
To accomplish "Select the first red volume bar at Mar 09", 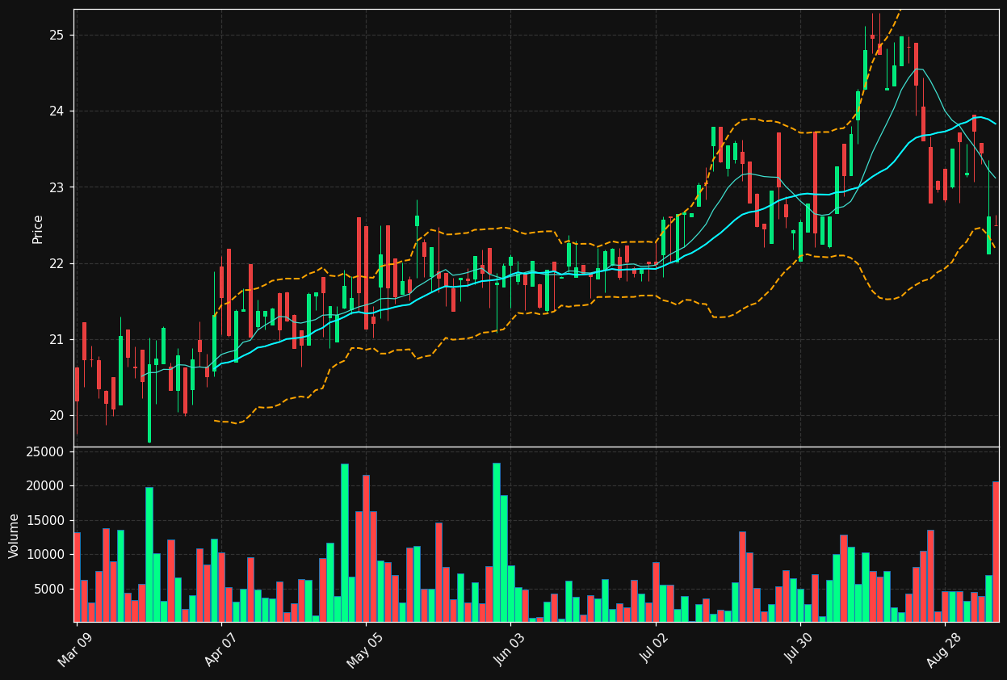I will [77, 577].
